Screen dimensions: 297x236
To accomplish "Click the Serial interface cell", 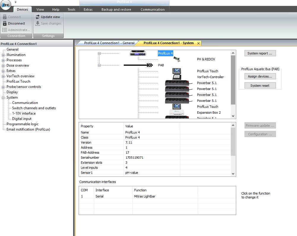I will (x=99, y=196).
